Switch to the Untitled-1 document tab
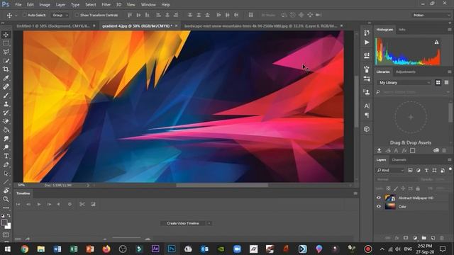The height and width of the screenshot is (255, 454). [53, 26]
